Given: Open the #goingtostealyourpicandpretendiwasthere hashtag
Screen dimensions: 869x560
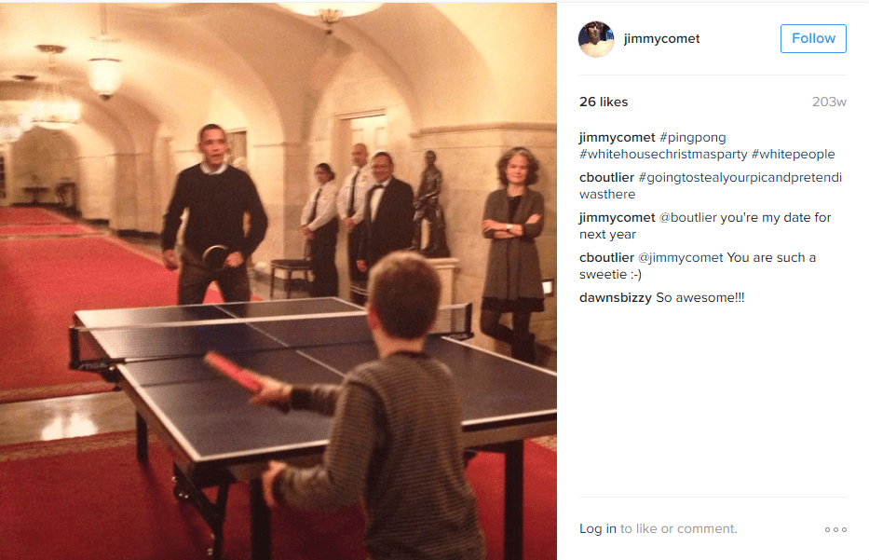Looking at the screenshot, I should (x=711, y=185).
